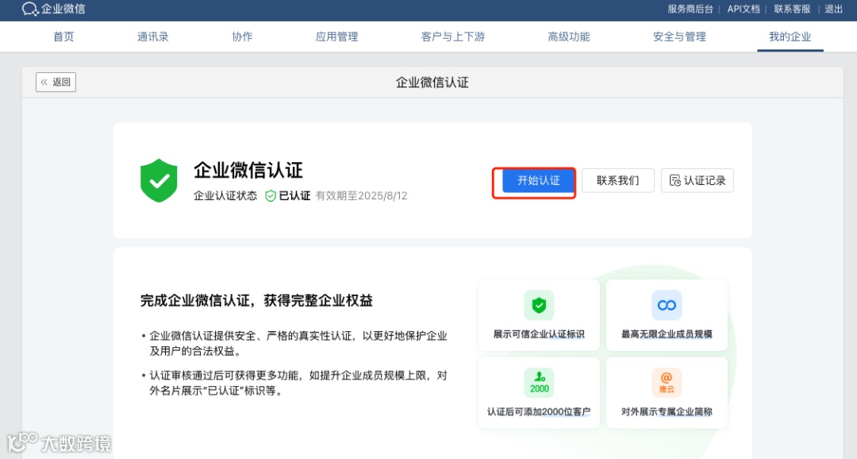Click the page title 企业微信认证 in header bar
Screen dimensions: 857x459
pyautogui.click(x=432, y=83)
